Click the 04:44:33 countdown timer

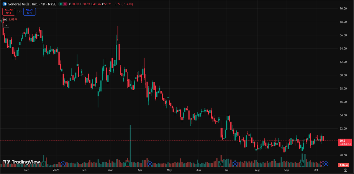(x=345, y=144)
